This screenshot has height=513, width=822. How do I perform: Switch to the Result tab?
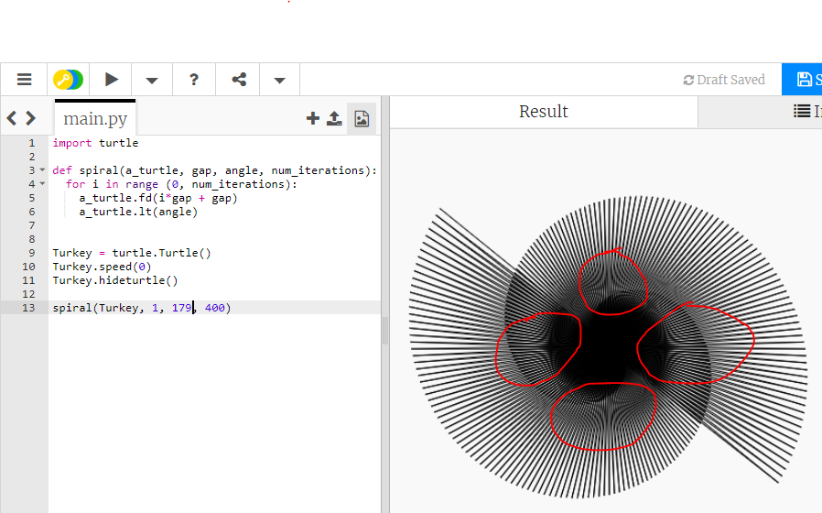[x=544, y=112]
